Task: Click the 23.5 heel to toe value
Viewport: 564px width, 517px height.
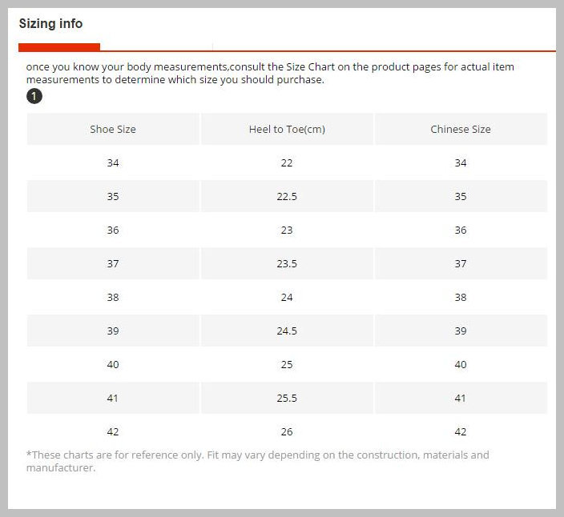Action: pos(287,264)
